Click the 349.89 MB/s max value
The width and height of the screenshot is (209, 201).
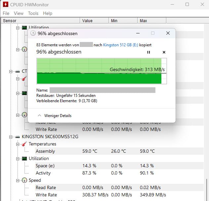tap(153, 195)
